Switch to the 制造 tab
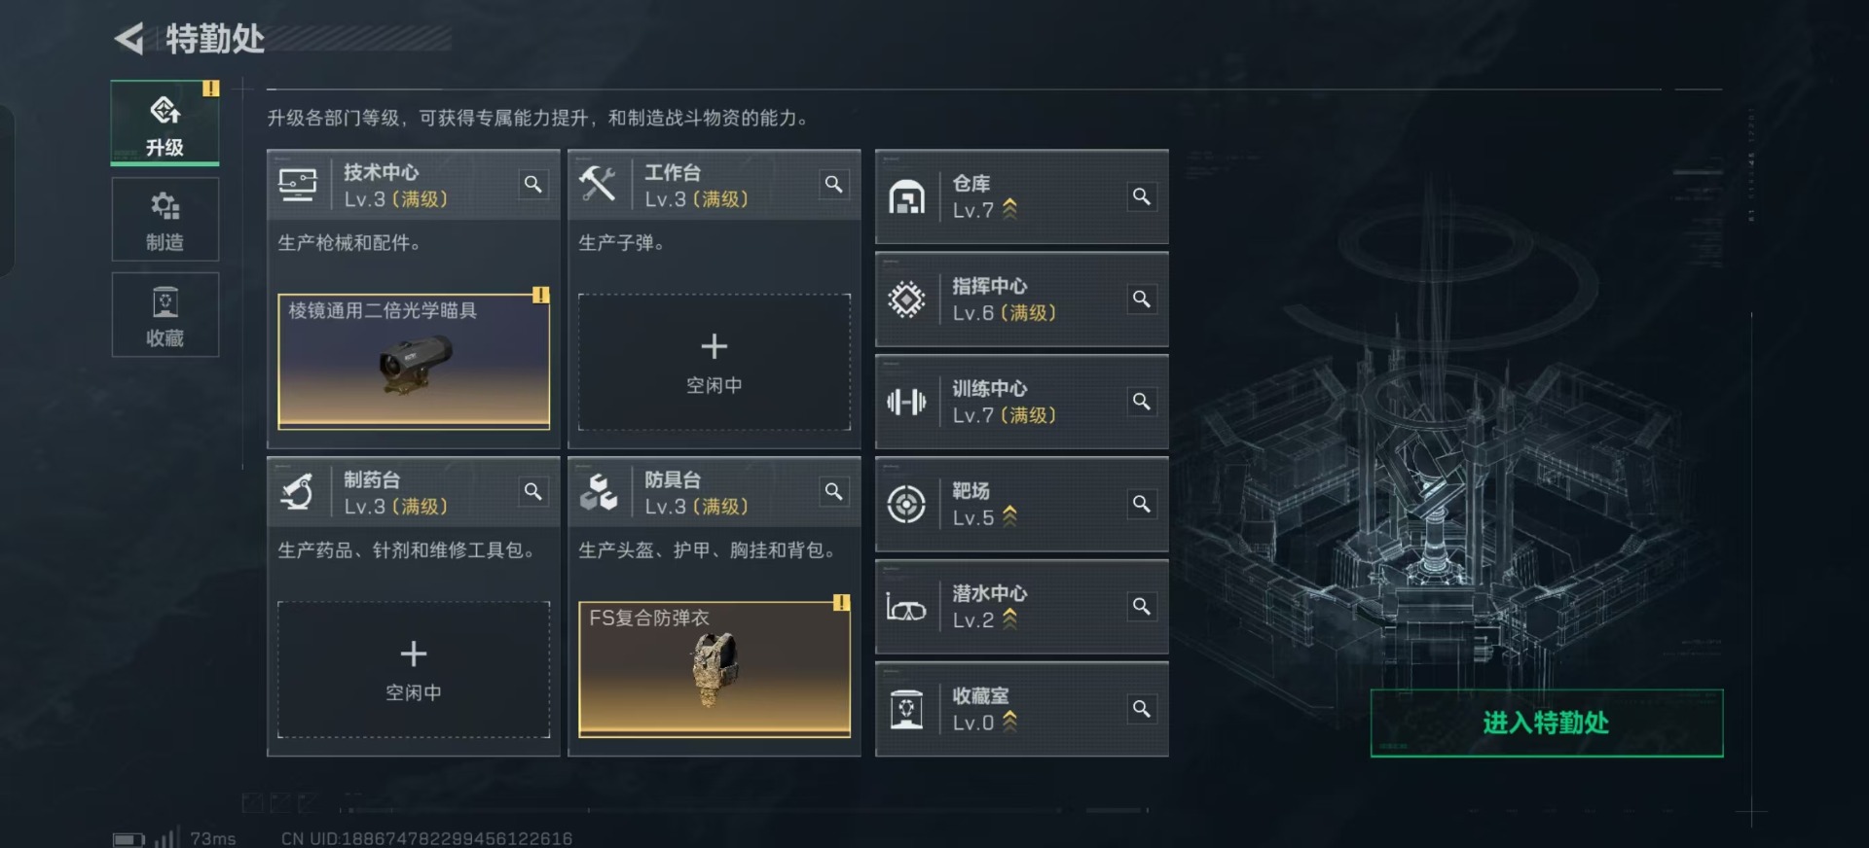This screenshot has width=1869, height=848. [x=165, y=220]
